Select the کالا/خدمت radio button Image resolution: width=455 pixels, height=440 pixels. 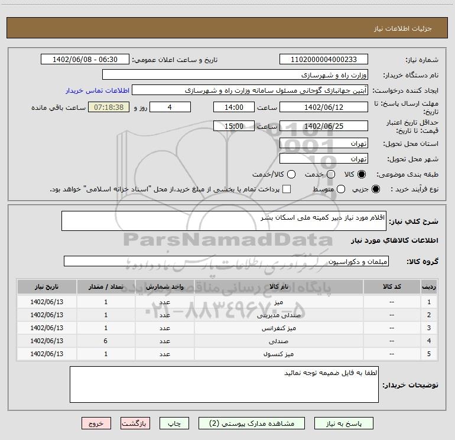[291, 174]
